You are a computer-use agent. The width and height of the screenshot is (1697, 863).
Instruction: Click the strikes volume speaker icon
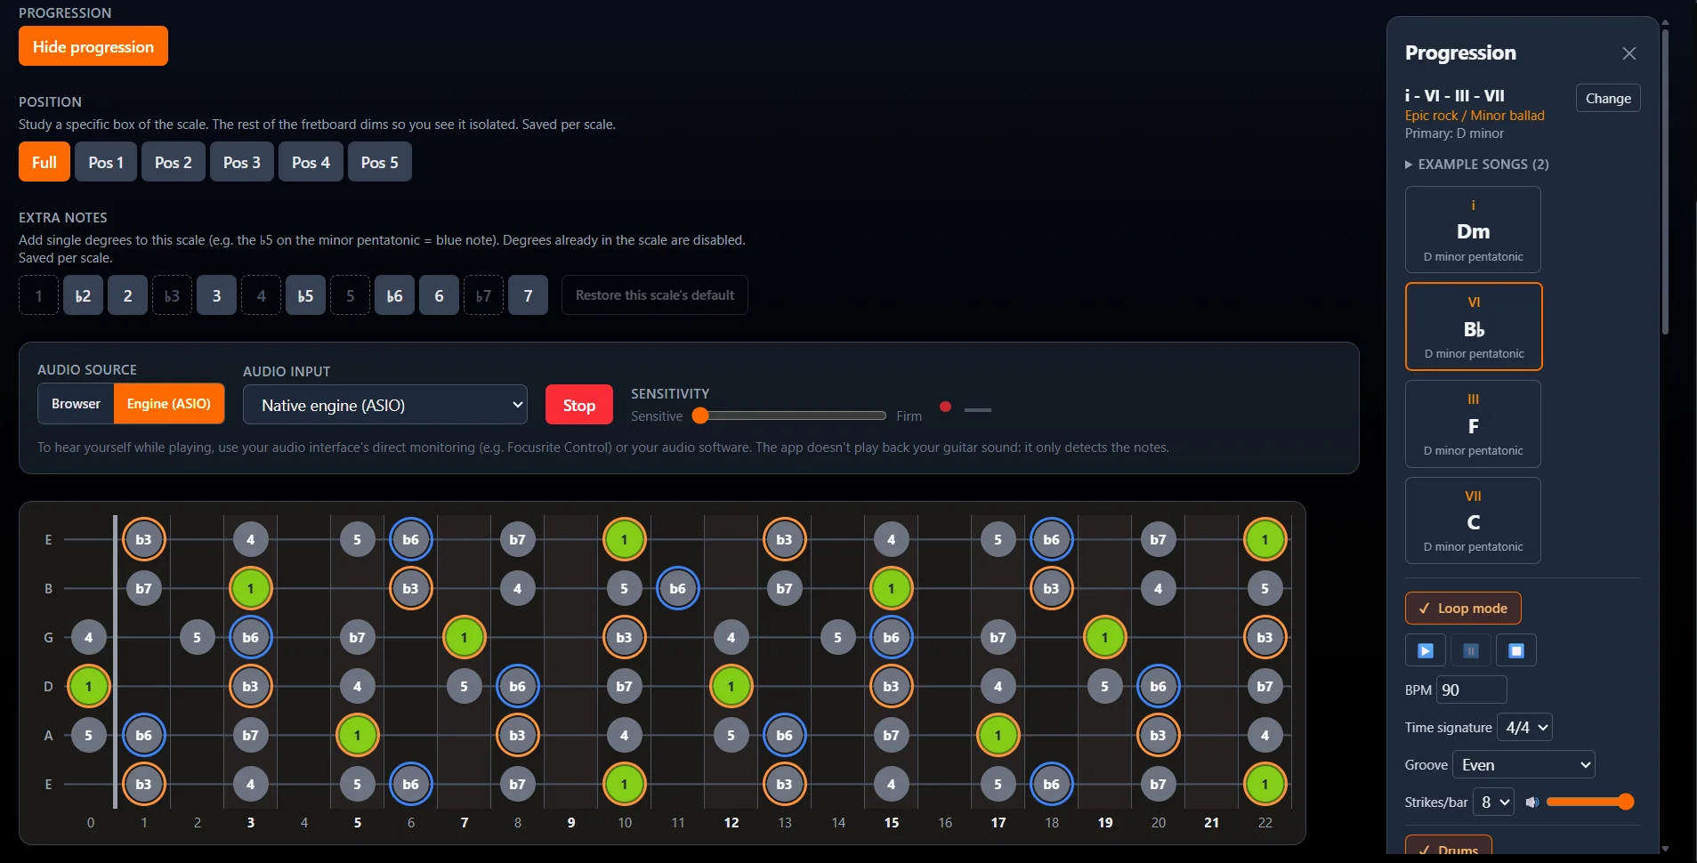1531,803
